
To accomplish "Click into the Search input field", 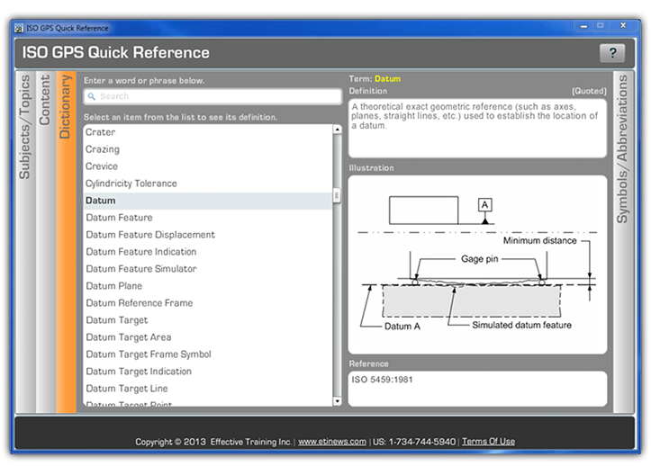I will coord(212,96).
